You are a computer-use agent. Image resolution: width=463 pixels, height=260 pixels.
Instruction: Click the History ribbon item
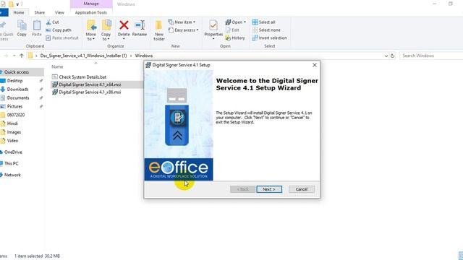[235, 38]
